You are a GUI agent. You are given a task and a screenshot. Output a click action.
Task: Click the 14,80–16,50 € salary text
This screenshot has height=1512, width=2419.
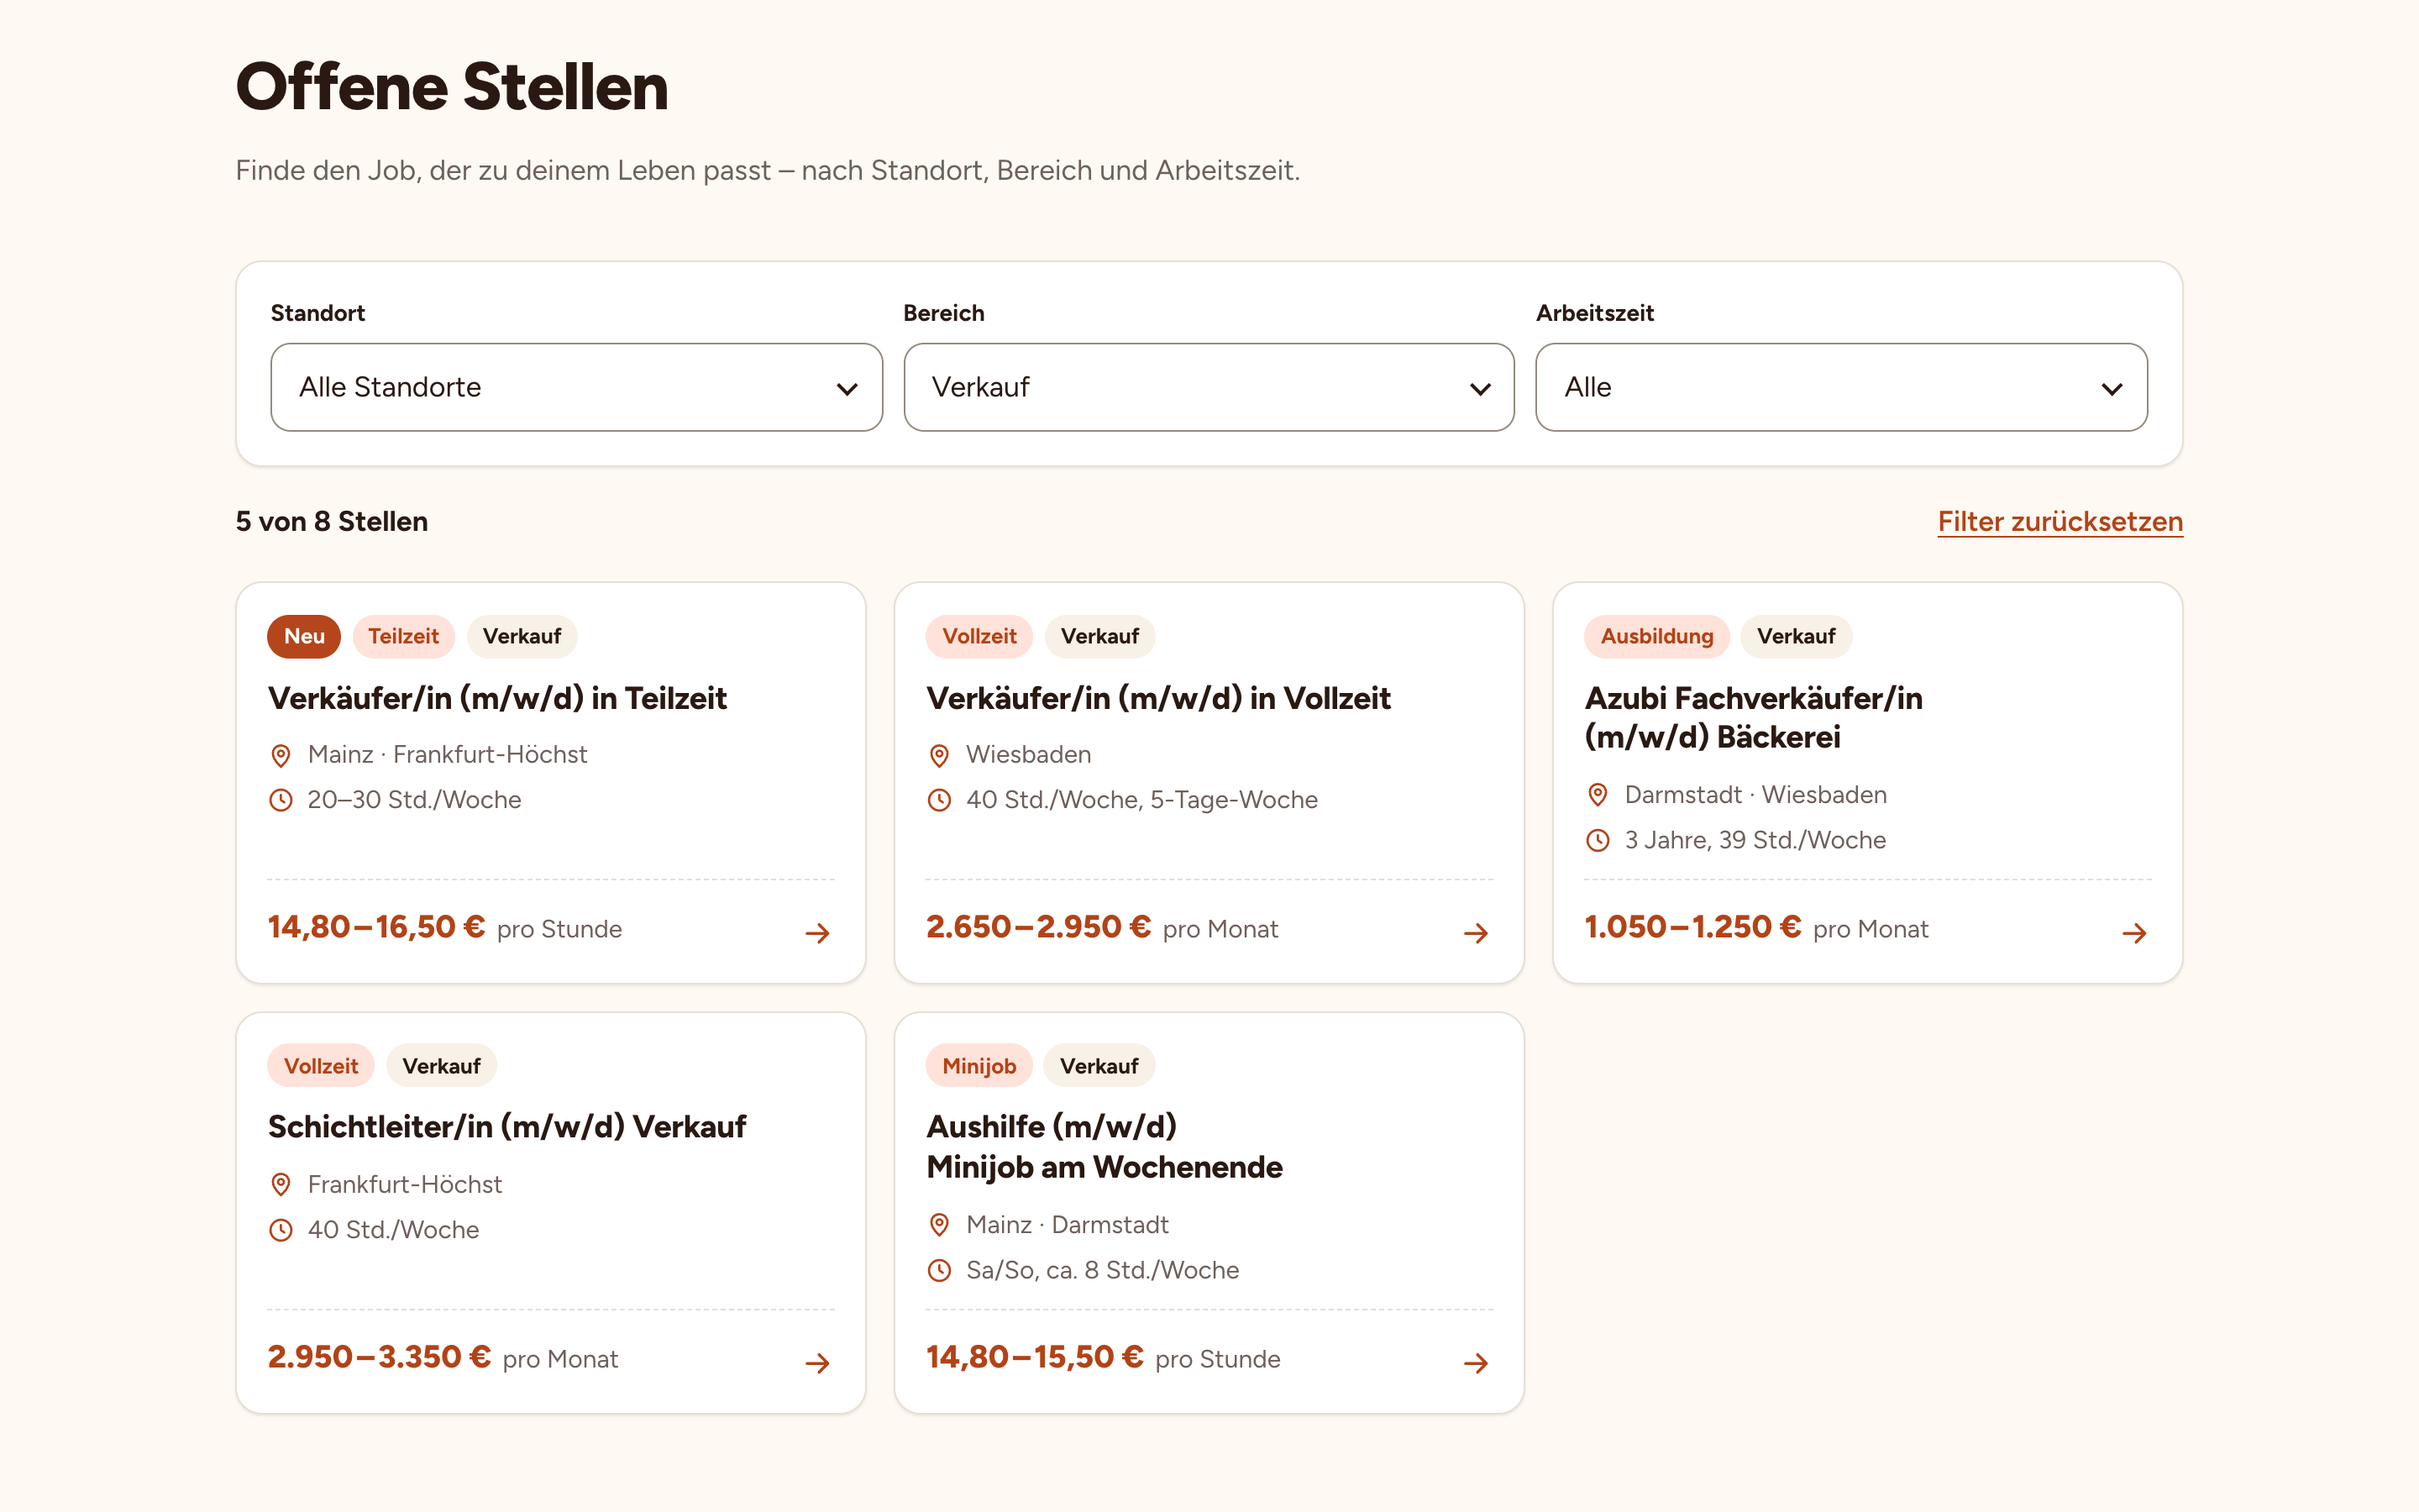[x=375, y=927]
